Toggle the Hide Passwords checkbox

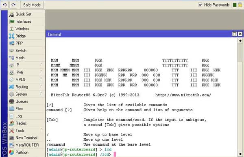click(x=200, y=5)
